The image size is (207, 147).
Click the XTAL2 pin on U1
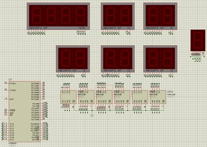[13, 90]
